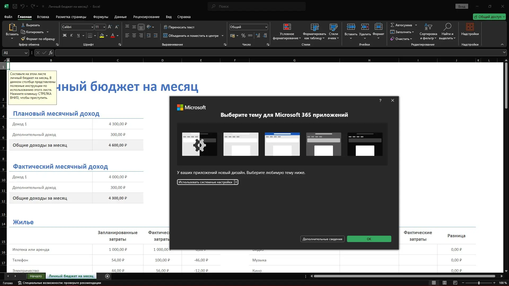Viewport: 509px width, 286px height.
Task: Expand the number format combo box
Action: (x=266, y=27)
